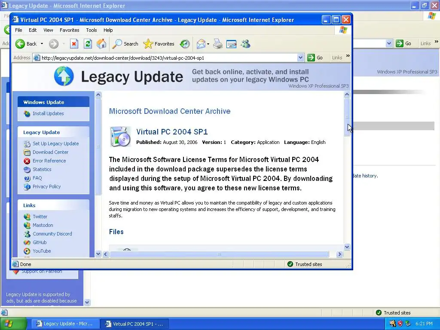The image size is (440, 330).
Task: Click the Messenger toolbar icon
Action: pyautogui.click(x=245, y=44)
